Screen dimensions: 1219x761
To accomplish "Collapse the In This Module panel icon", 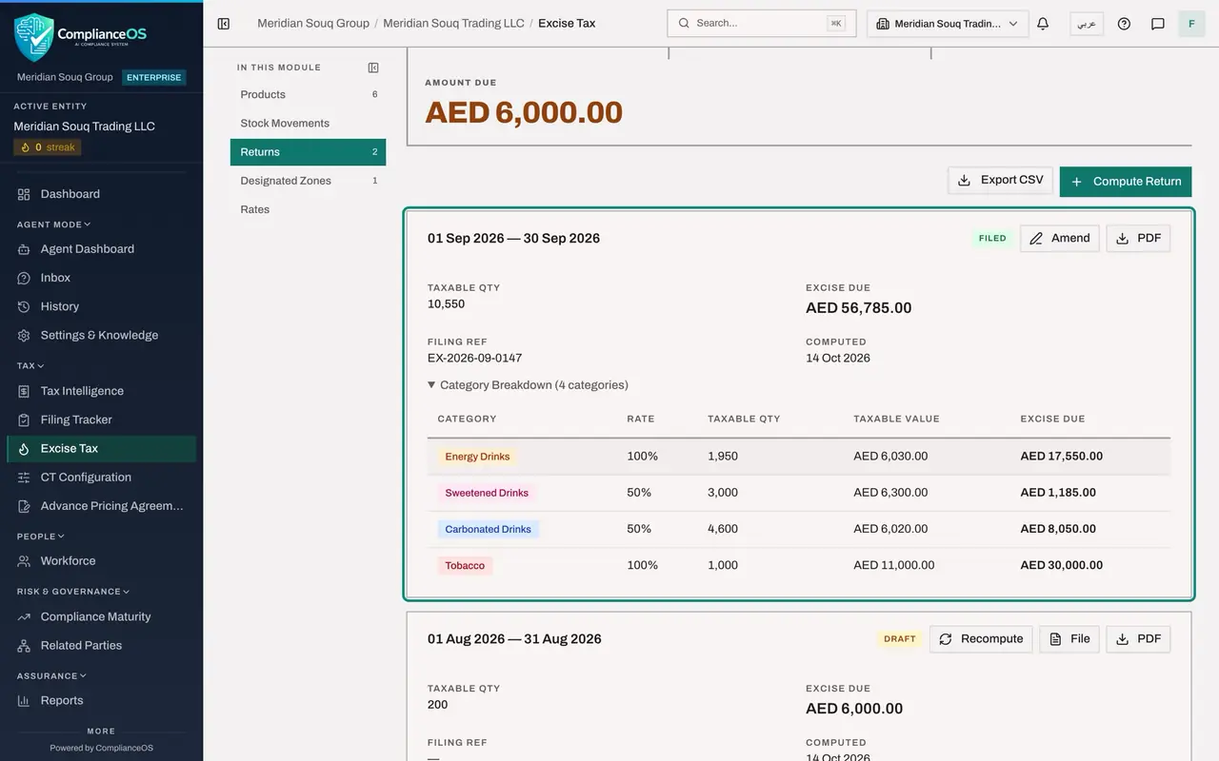I will [x=373, y=68].
